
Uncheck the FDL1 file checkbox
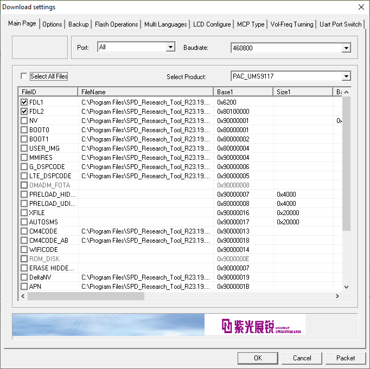(24, 102)
